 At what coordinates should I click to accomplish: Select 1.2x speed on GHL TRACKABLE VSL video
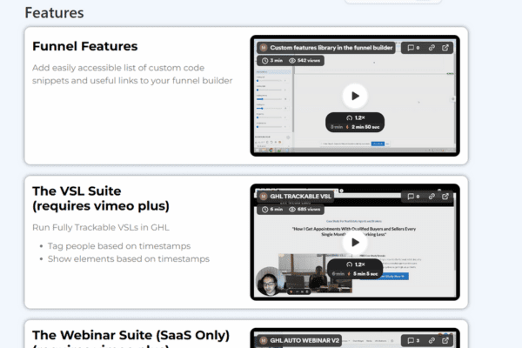(356, 264)
